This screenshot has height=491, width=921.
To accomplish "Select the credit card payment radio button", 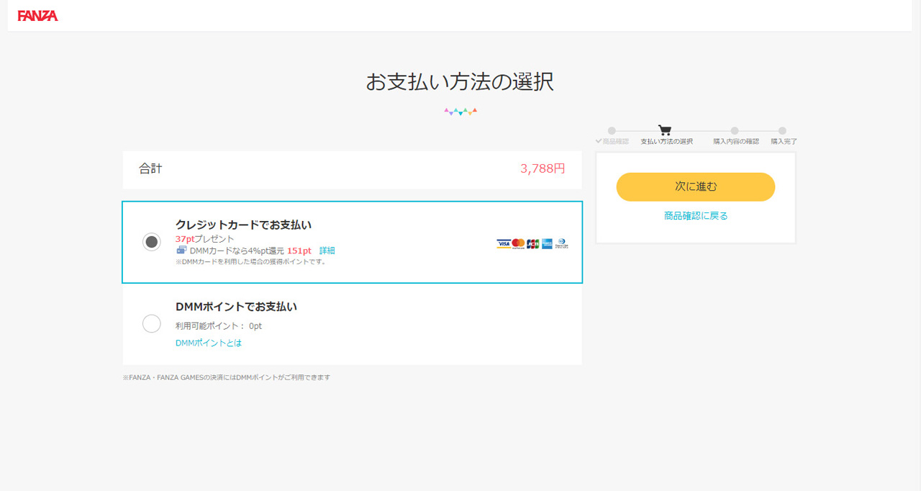I will [152, 242].
